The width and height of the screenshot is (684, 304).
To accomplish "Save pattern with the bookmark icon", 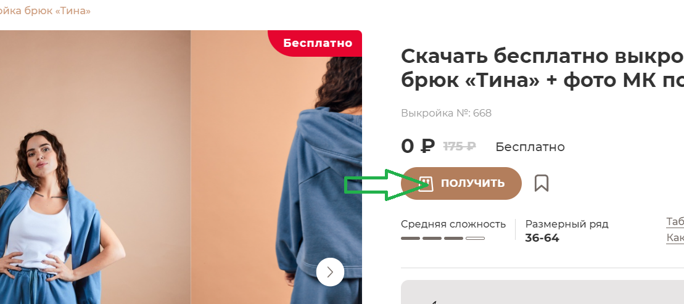I will 542,183.
